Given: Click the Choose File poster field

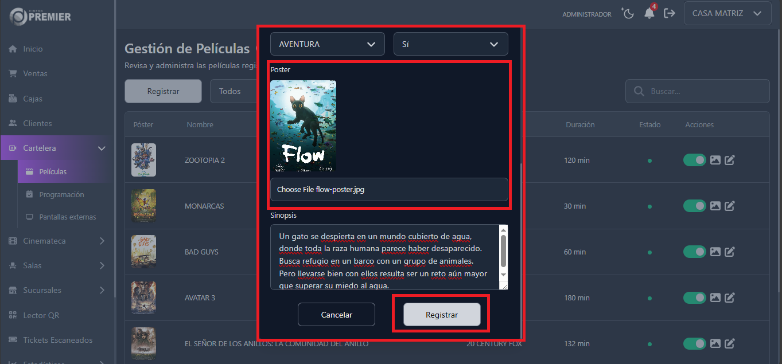Looking at the screenshot, I should pyautogui.click(x=389, y=189).
